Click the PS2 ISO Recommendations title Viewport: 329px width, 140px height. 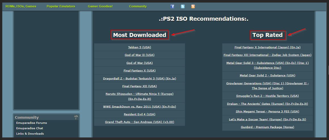pyautogui.click(x=204, y=19)
